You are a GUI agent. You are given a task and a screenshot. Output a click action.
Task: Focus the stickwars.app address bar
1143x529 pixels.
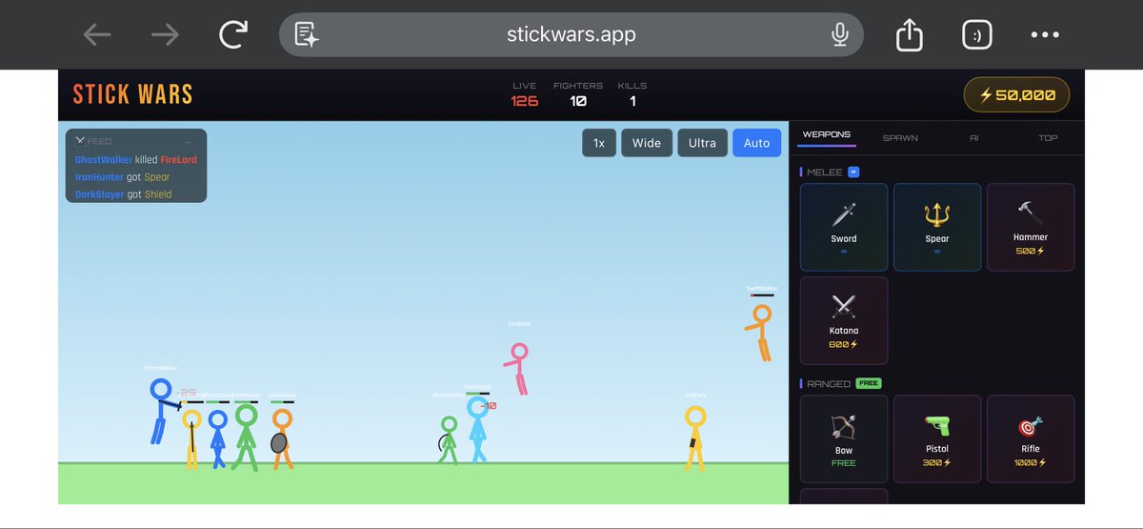click(x=571, y=35)
